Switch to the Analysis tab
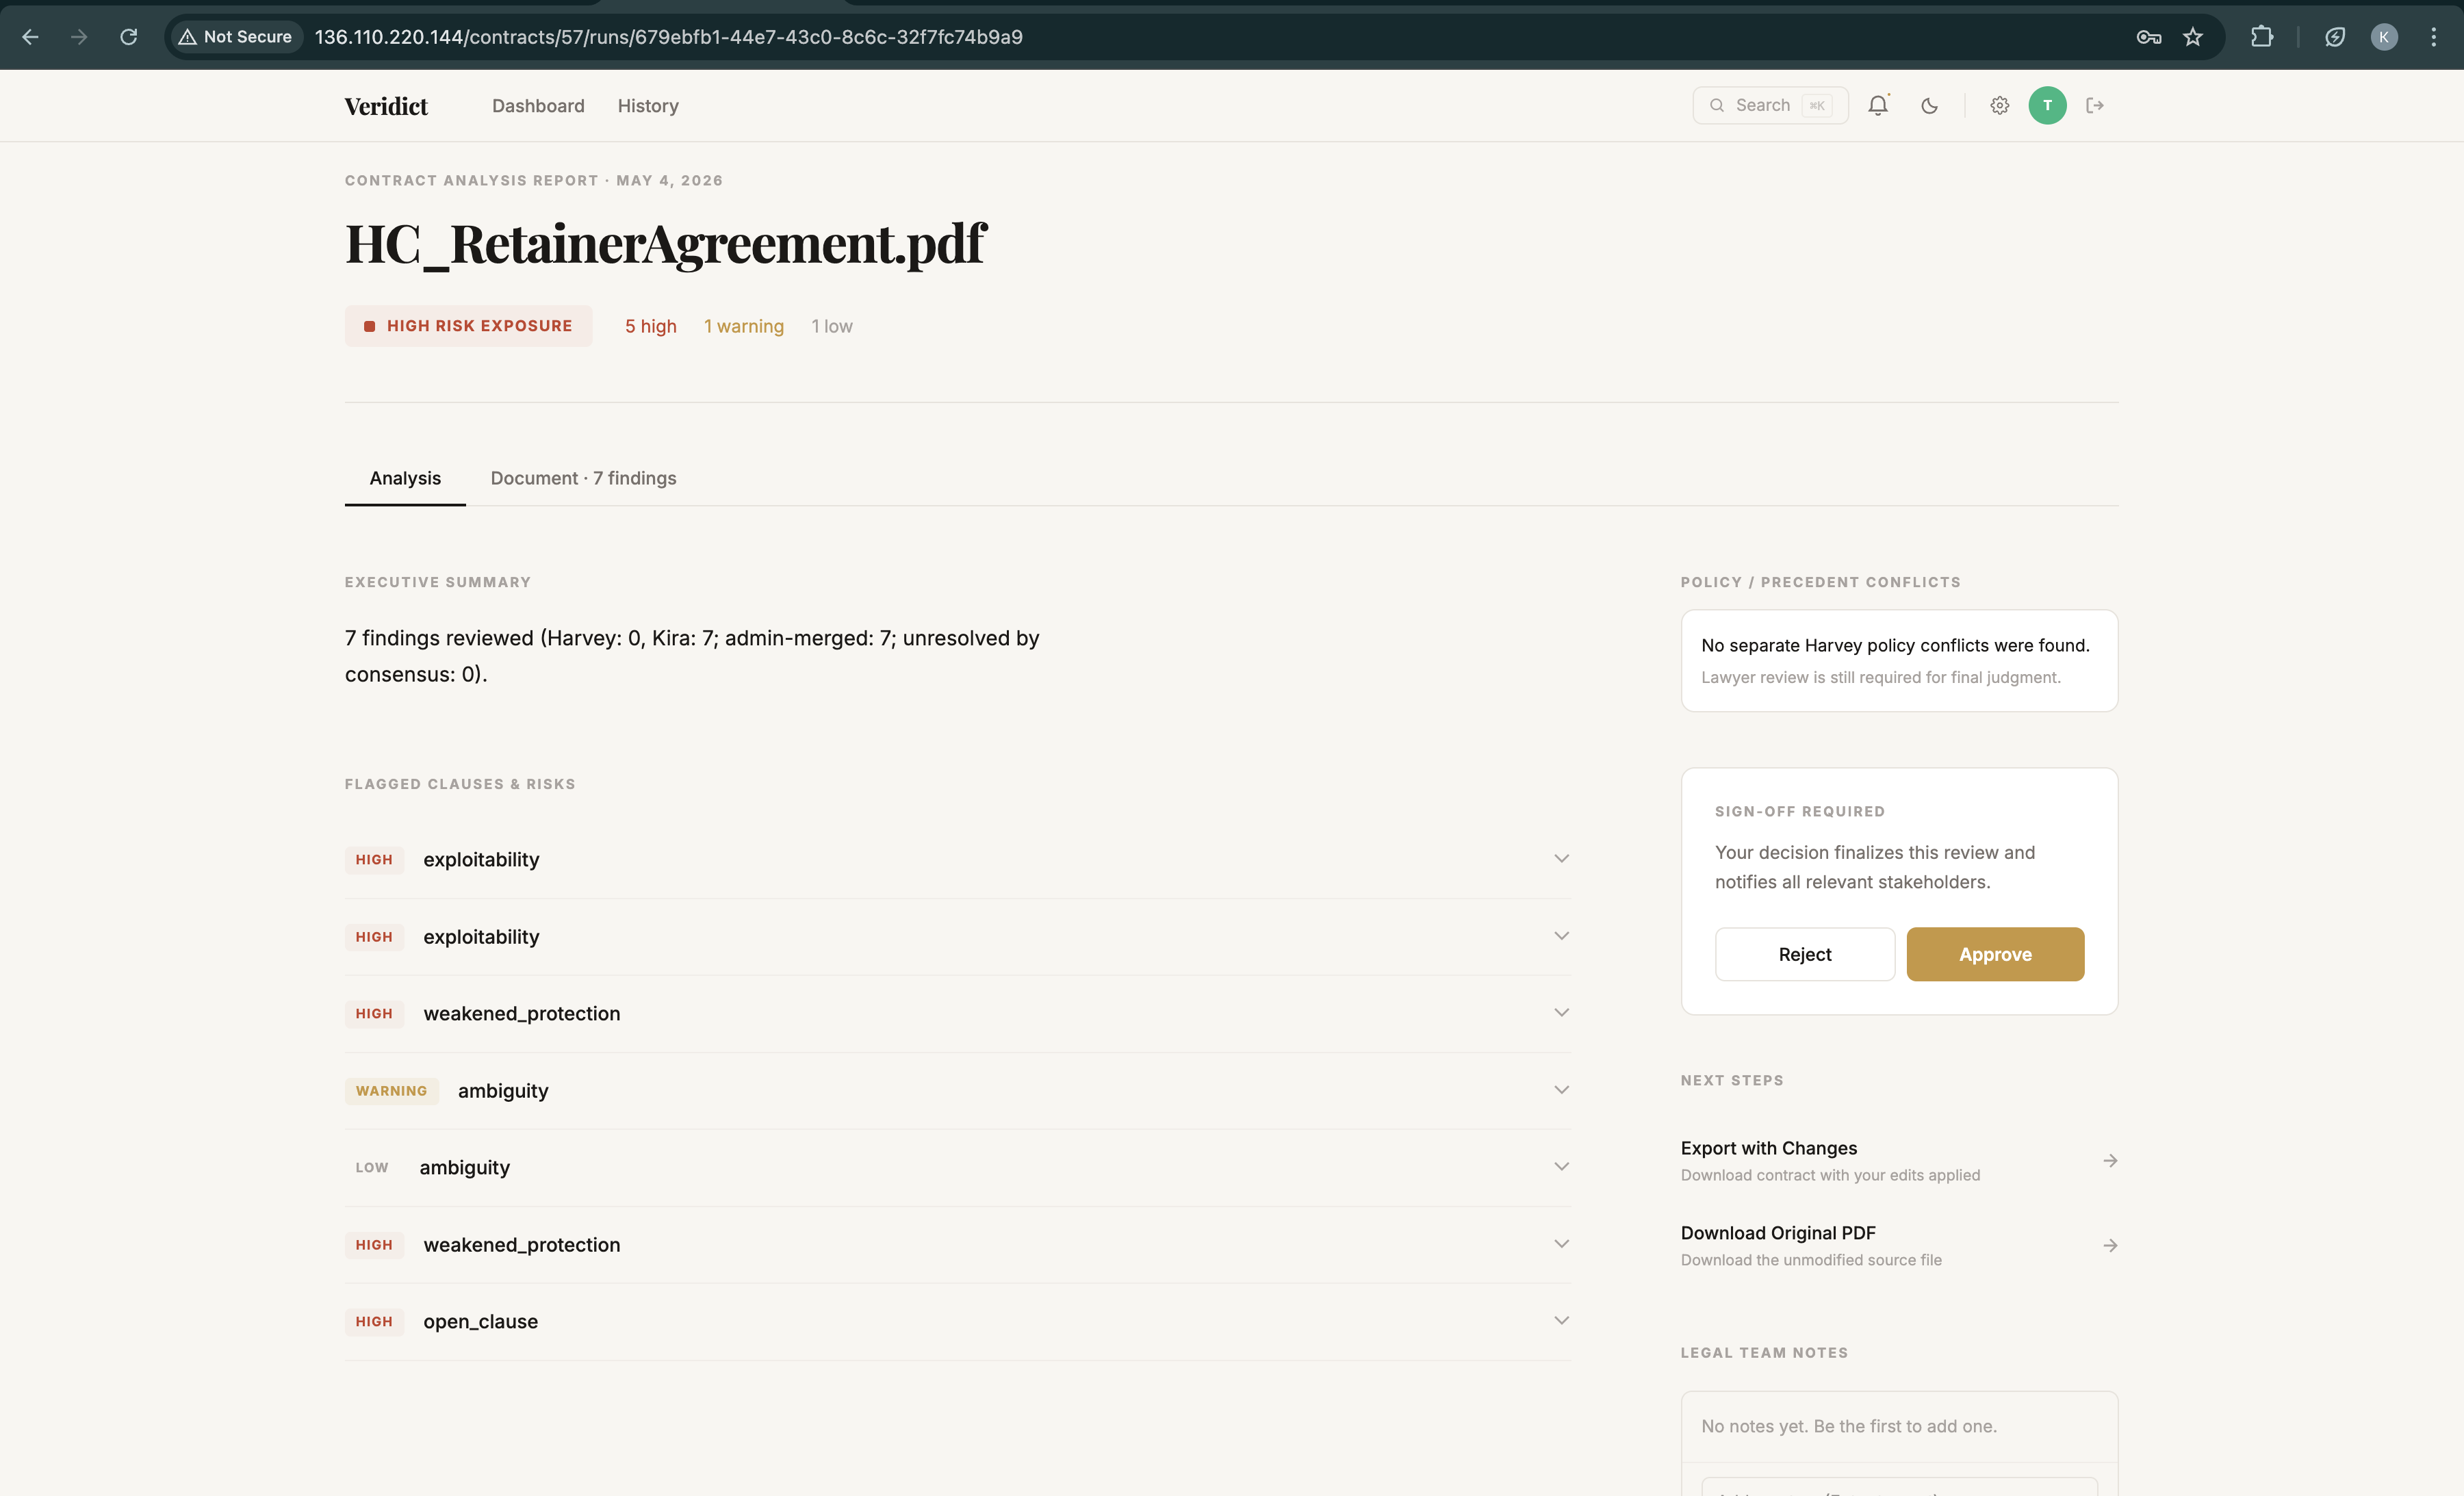Image resolution: width=2464 pixels, height=1496 pixels. tap(405, 478)
